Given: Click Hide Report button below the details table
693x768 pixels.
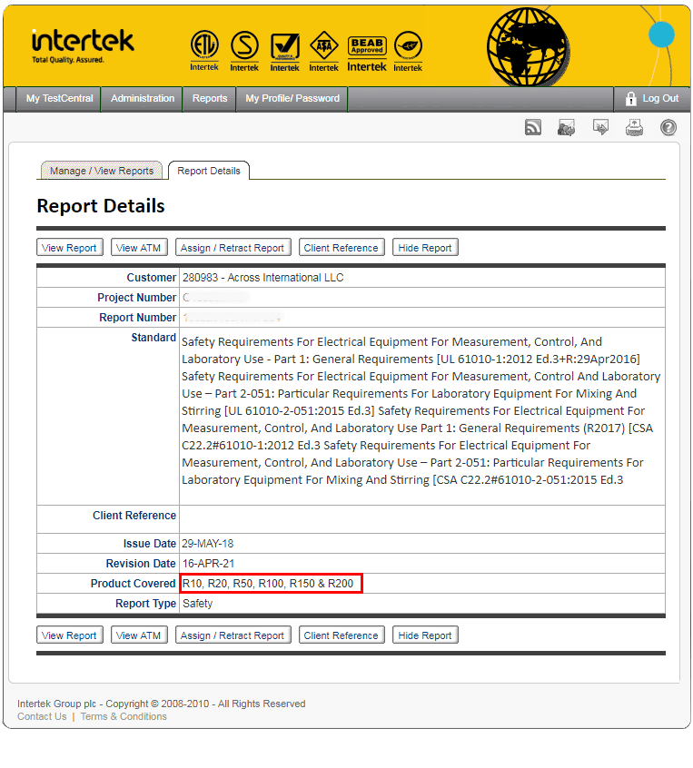Looking at the screenshot, I should 425,635.
